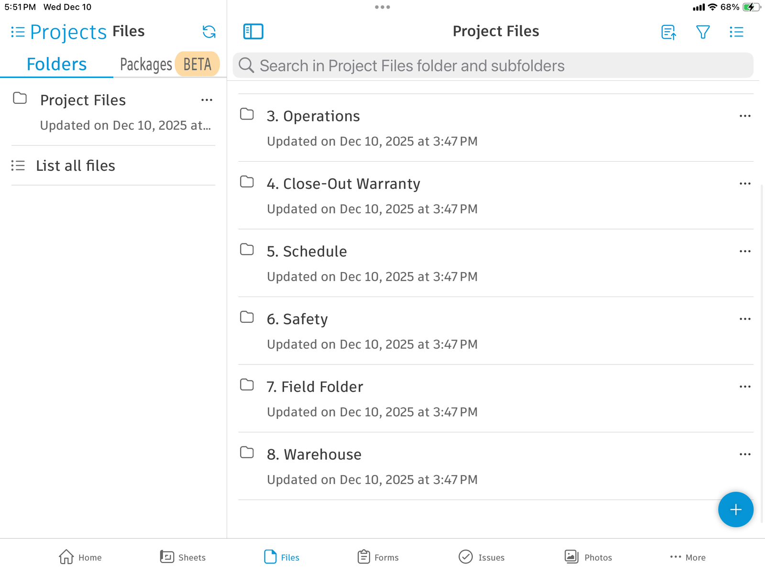Tap the refresh icon in the Projects panel

(208, 32)
